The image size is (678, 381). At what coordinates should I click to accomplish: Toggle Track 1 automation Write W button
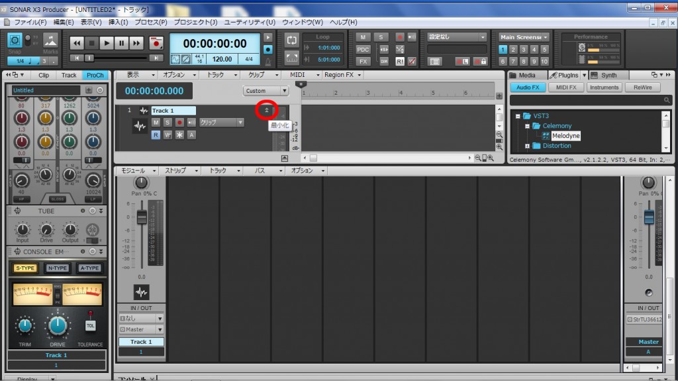pos(168,135)
